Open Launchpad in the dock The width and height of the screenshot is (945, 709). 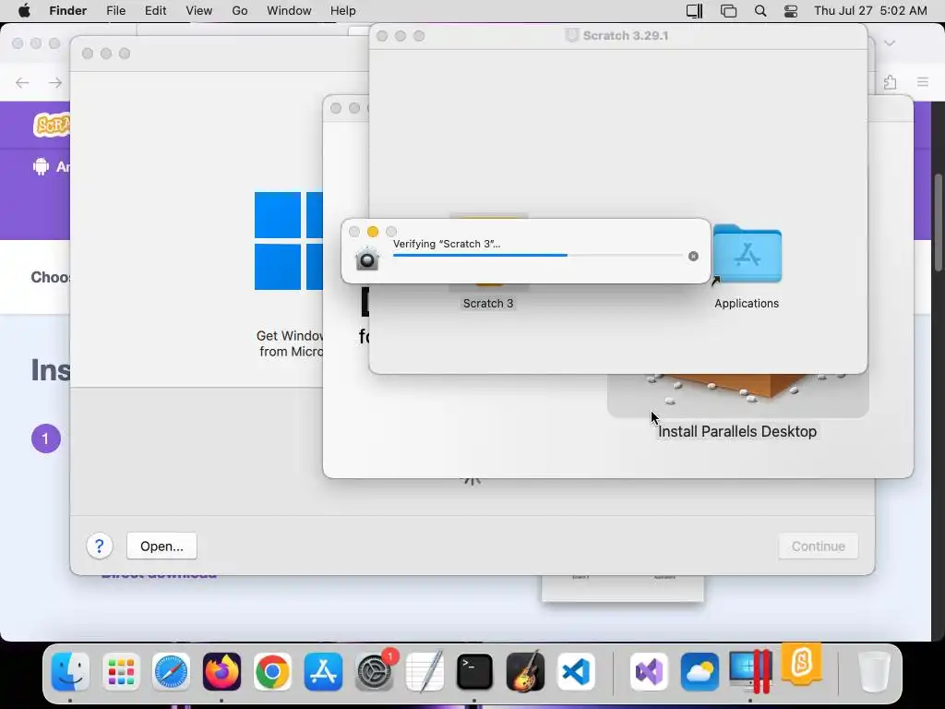121,671
